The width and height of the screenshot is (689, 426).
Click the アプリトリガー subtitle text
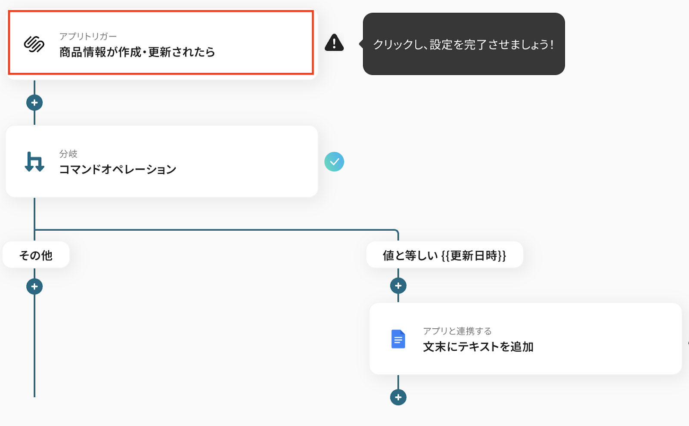coord(88,37)
